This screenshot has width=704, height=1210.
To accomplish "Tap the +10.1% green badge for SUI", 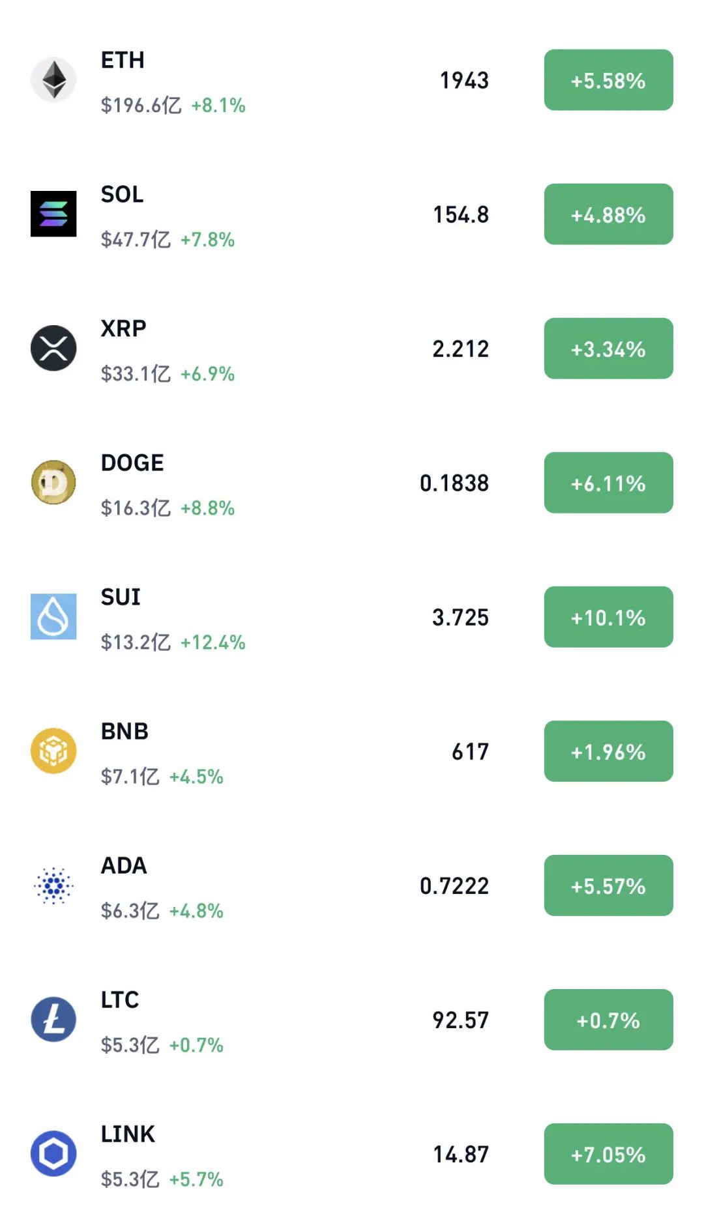I will [x=608, y=617].
